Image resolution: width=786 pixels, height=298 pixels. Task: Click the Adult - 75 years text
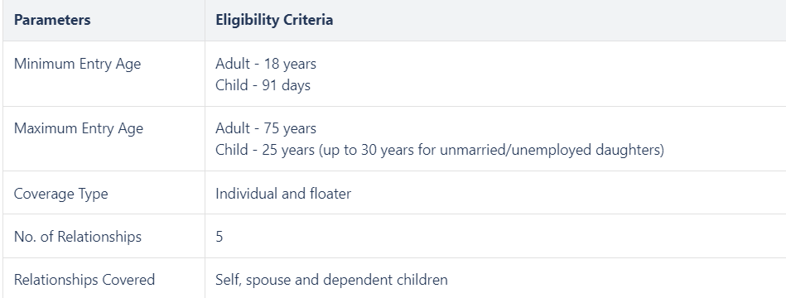pyautogui.click(x=266, y=128)
